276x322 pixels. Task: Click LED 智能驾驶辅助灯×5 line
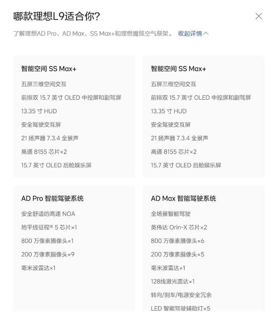tap(180, 308)
